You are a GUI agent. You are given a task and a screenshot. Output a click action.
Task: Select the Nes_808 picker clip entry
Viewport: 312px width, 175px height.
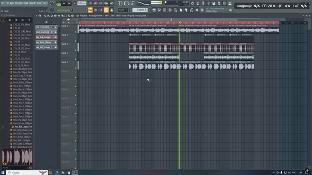pos(46,48)
